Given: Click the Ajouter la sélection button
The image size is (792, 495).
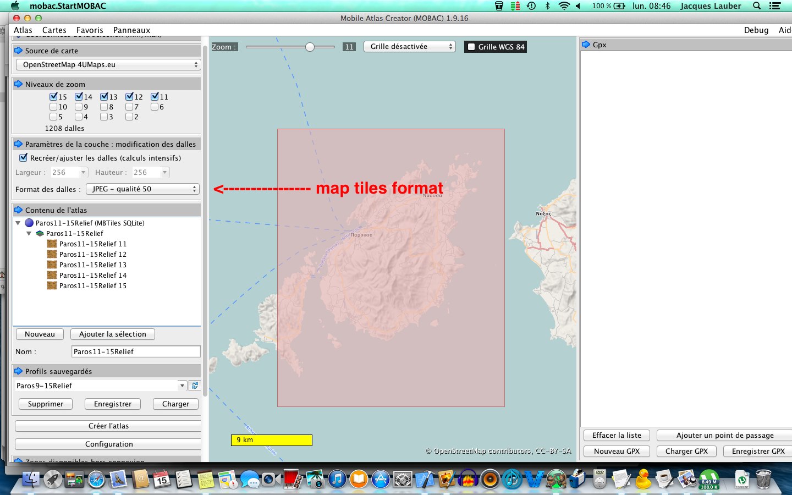Looking at the screenshot, I should click(x=113, y=334).
